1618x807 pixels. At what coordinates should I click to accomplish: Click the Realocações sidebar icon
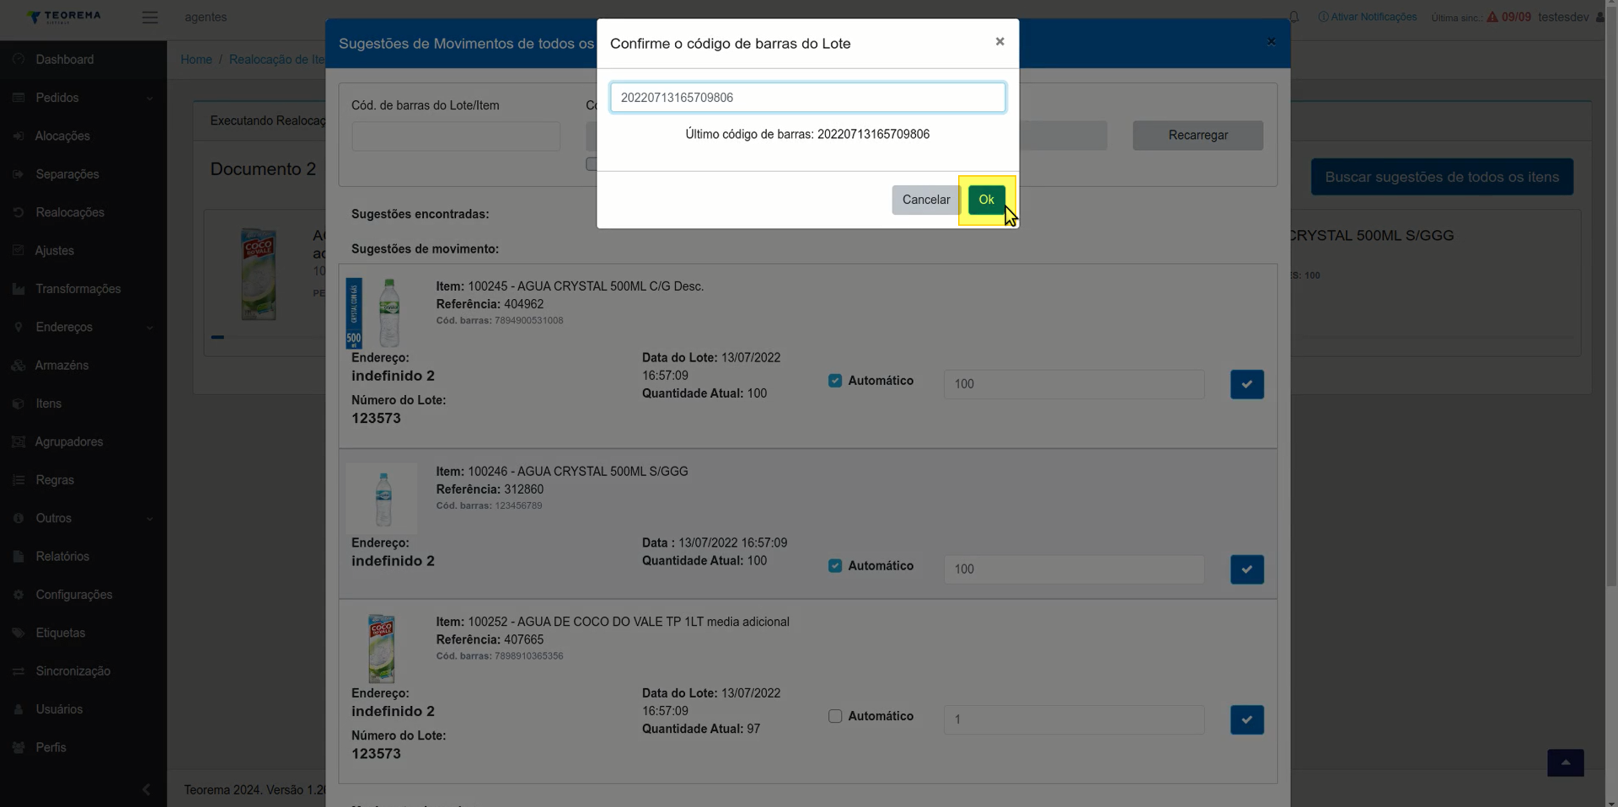click(19, 212)
